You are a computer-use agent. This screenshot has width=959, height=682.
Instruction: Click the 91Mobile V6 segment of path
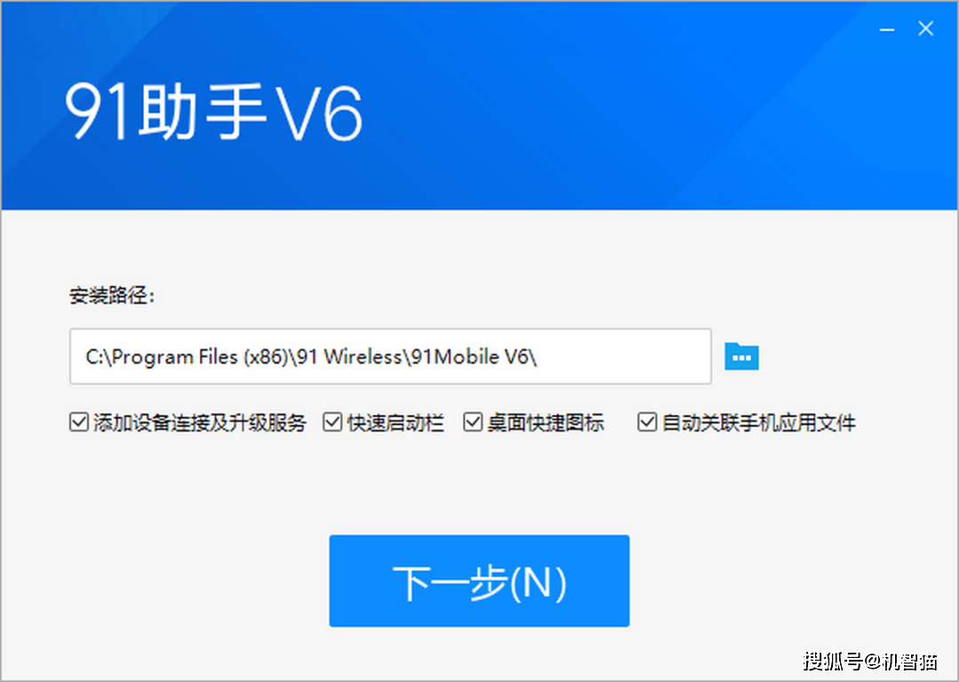(470, 357)
